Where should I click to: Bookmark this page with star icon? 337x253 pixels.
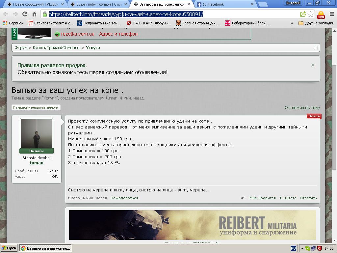310,14
